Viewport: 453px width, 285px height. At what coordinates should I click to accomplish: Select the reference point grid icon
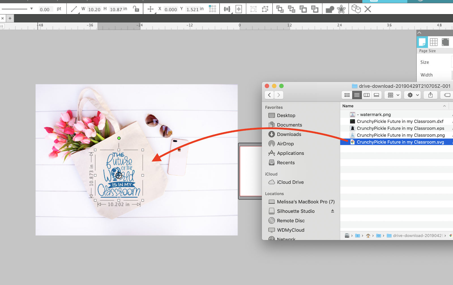[212, 9]
